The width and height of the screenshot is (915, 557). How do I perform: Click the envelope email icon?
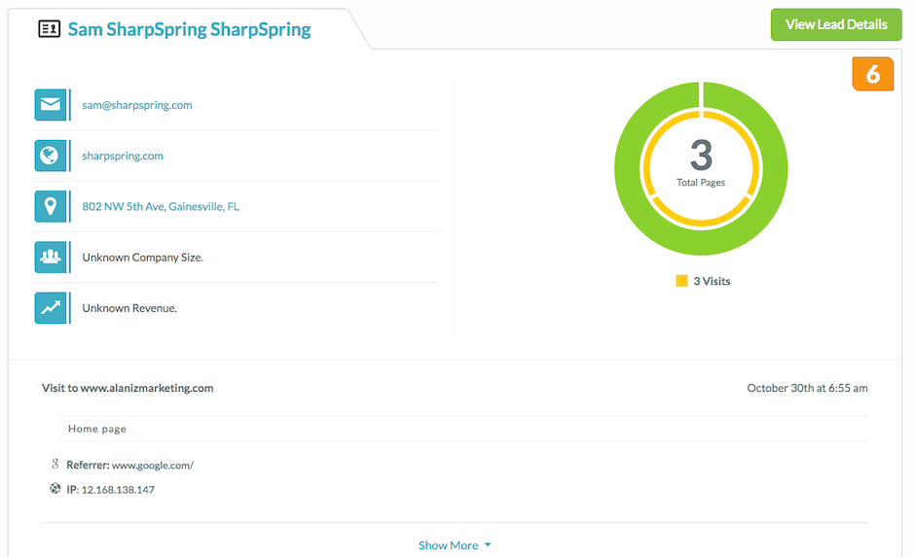click(x=50, y=105)
